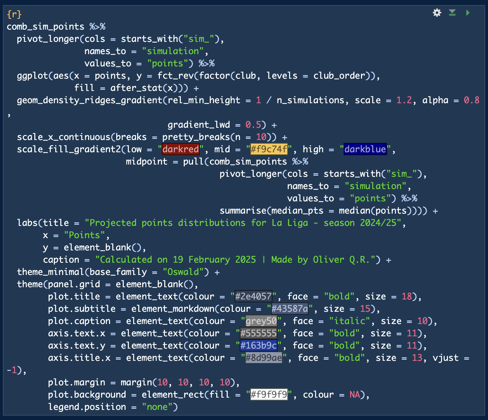
Task: Click the scale value 1.2
Action: point(404,100)
